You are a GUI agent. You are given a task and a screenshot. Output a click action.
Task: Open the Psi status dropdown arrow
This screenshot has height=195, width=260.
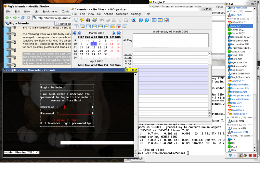click(x=235, y=155)
